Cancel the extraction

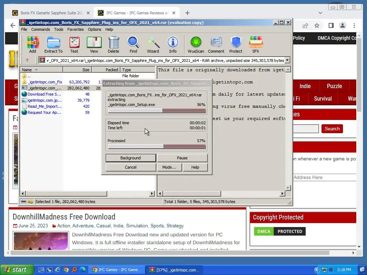[x=130, y=167]
